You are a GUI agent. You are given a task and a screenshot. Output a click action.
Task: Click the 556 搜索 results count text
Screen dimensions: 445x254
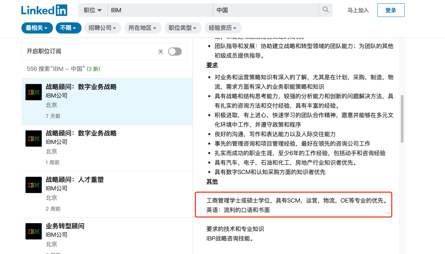pos(56,69)
